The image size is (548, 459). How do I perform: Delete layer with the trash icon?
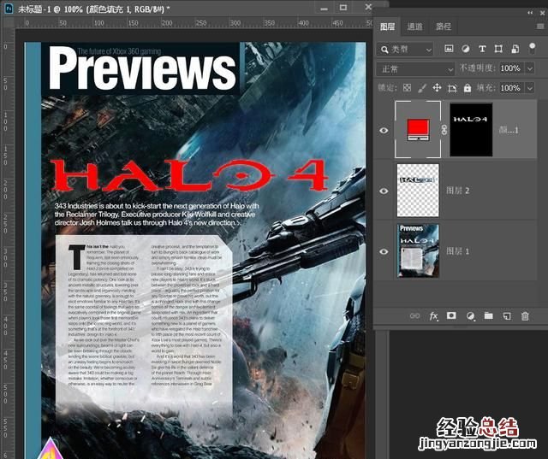pyautogui.click(x=525, y=315)
